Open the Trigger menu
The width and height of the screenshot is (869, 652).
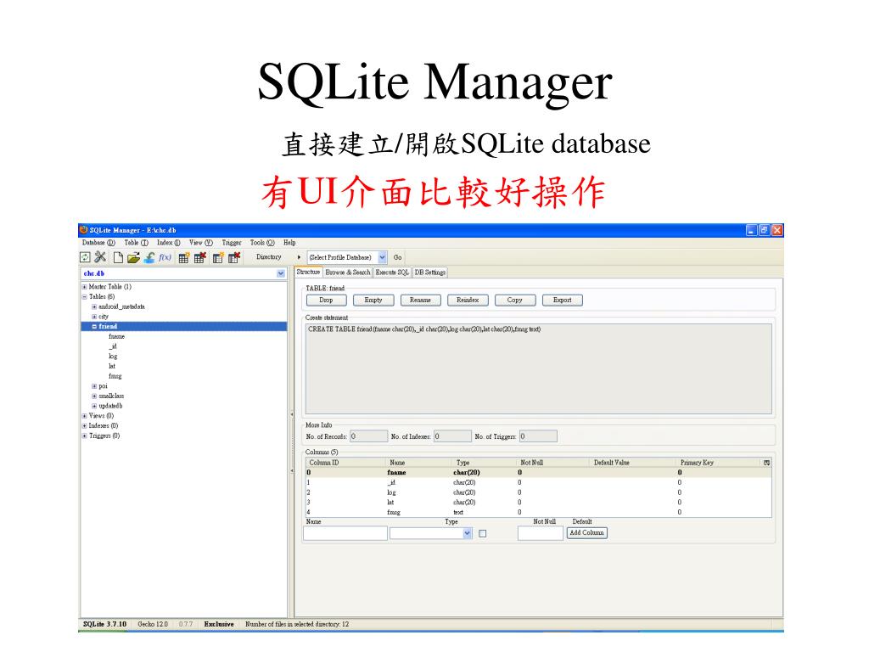click(x=232, y=243)
